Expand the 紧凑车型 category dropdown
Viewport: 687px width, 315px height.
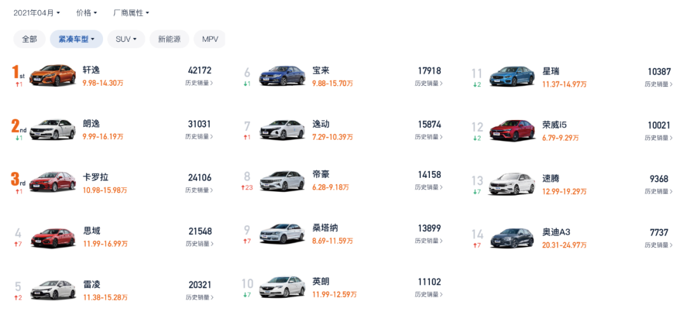[x=76, y=39]
